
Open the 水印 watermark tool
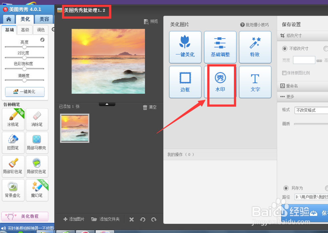point(220,82)
